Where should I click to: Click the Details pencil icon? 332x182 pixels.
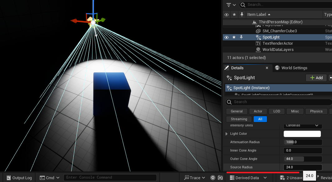click(227, 68)
